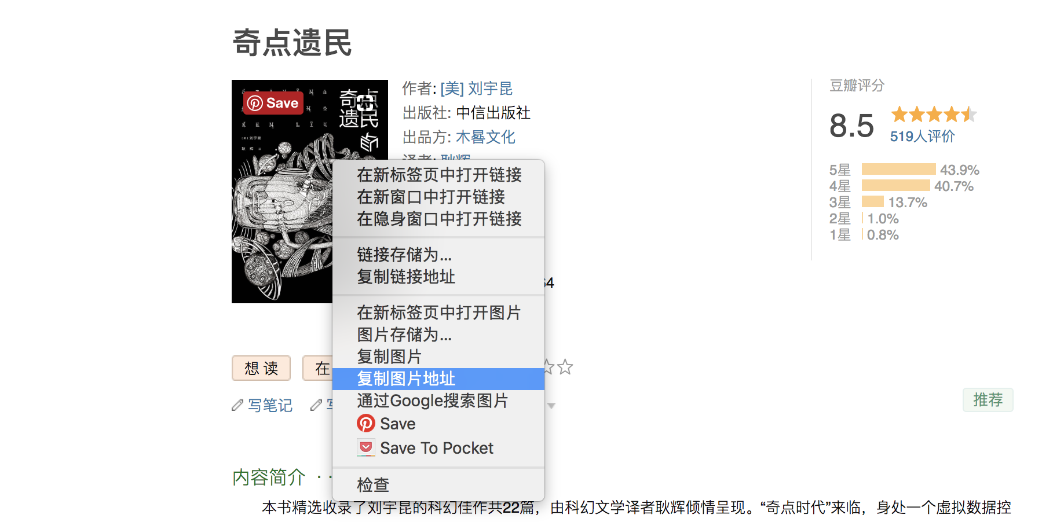Click the small dropdown arrow beside context menu
This screenshot has width=1053, height=522.
[x=551, y=406]
